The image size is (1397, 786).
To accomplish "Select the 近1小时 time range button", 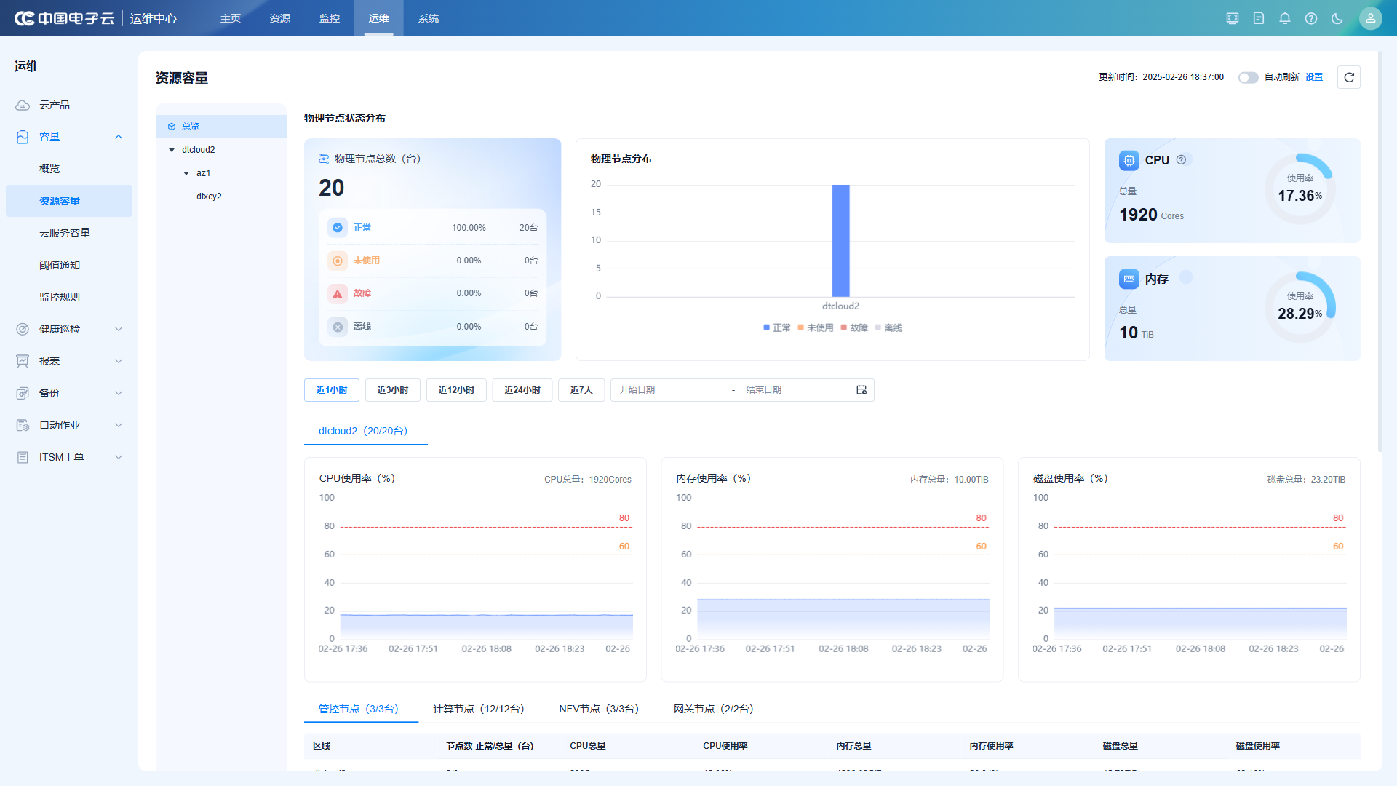I will (x=332, y=390).
